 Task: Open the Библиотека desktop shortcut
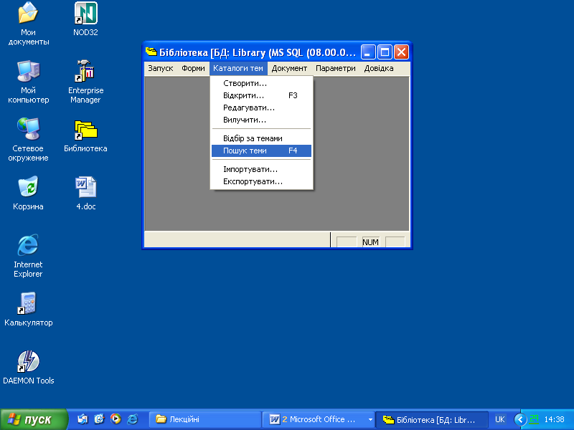pyautogui.click(x=85, y=135)
